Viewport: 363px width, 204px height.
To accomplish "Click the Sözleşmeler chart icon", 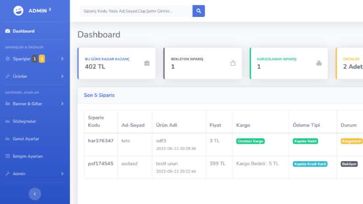I will click(x=8, y=121).
